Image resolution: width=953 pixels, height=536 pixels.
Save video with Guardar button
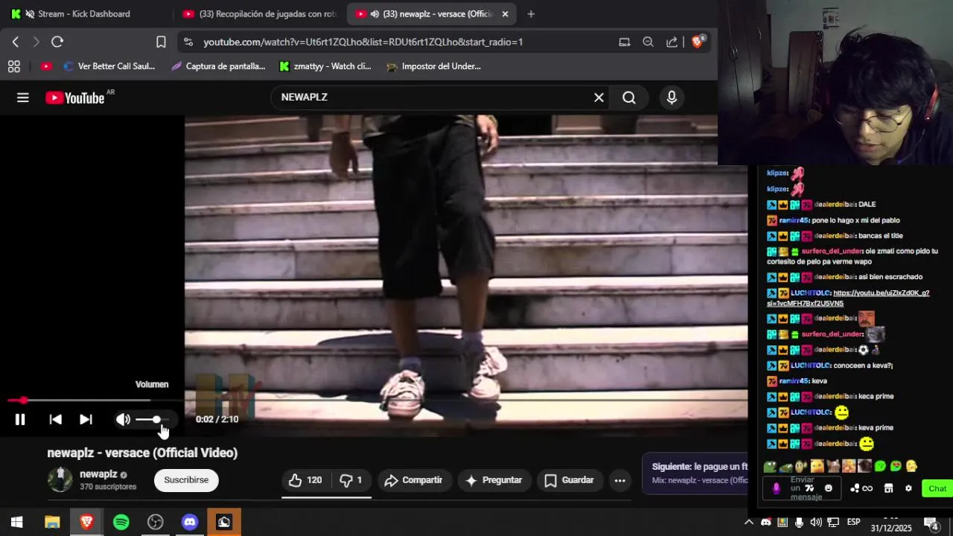(x=569, y=480)
